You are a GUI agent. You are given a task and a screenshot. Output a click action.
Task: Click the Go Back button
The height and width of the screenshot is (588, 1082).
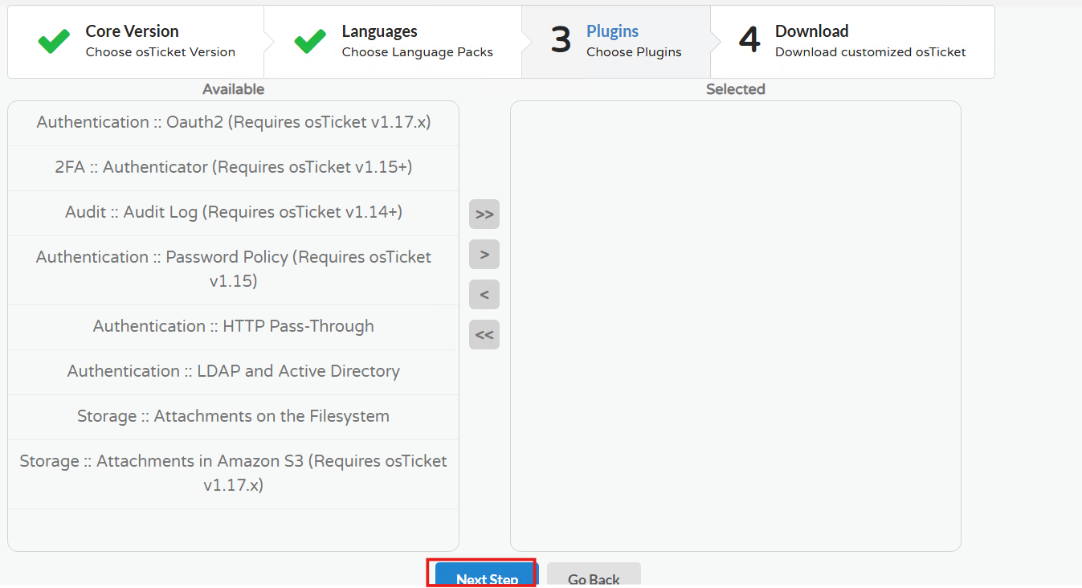click(594, 575)
